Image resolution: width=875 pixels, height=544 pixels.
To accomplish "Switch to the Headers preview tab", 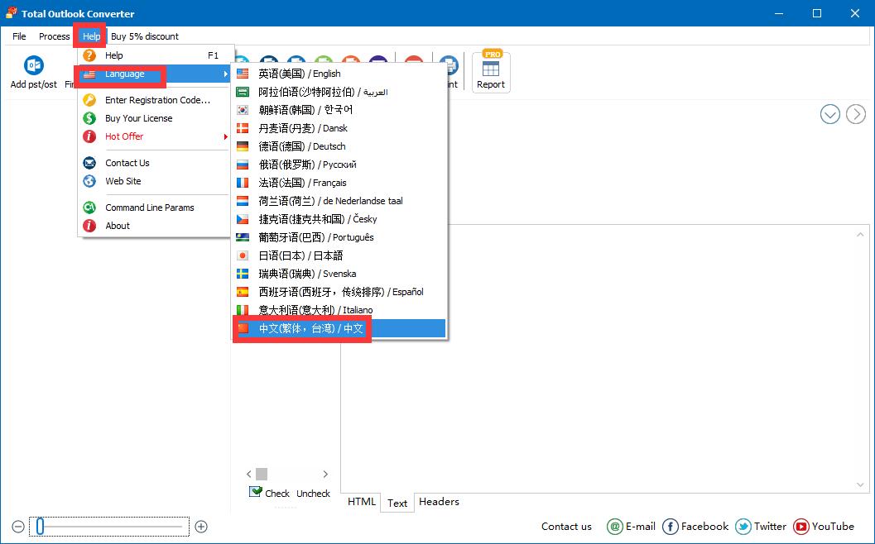I will click(x=440, y=502).
